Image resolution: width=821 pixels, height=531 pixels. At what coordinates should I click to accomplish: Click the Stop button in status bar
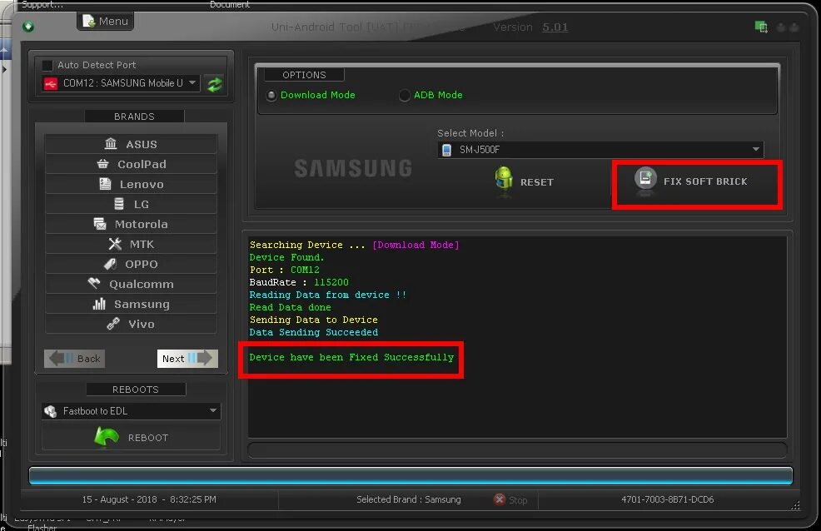pyautogui.click(x=510, y=499)
